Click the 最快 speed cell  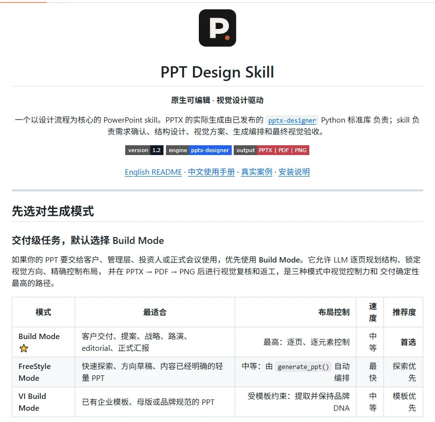coord(370,372)
